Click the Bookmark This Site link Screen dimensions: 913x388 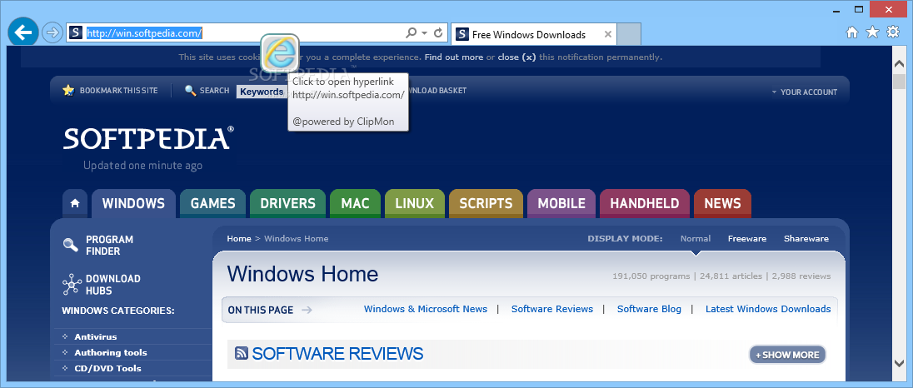click(x=118, y=91)
